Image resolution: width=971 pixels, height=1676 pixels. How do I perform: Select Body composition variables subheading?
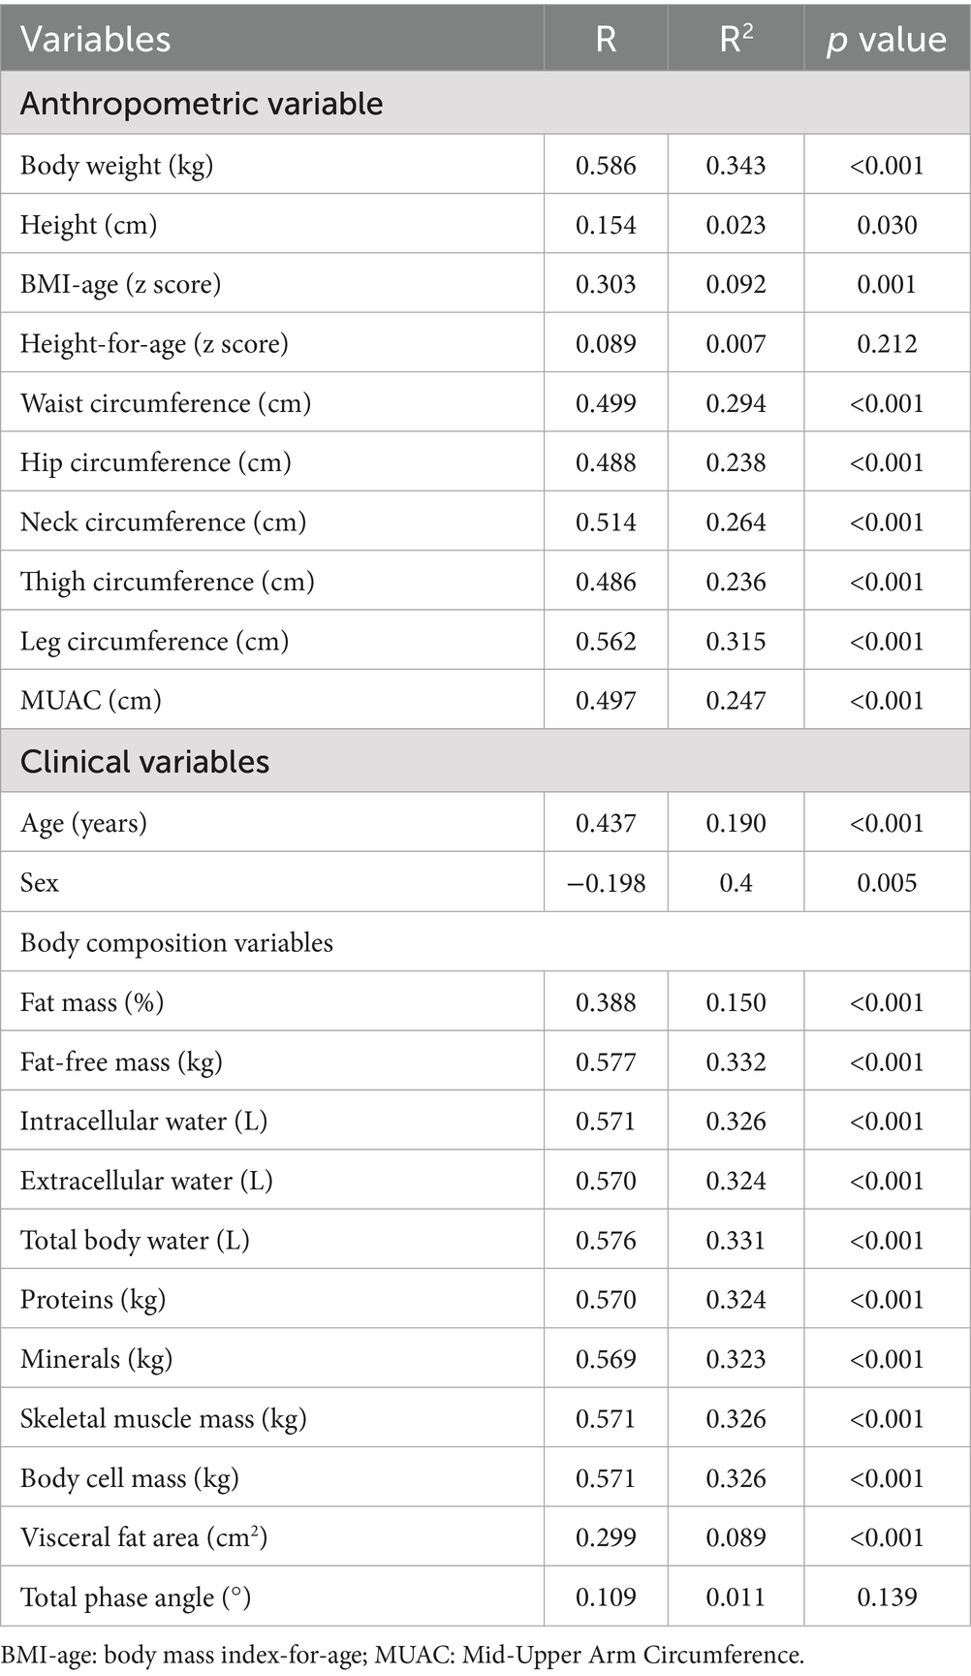click(x=176, y=942)
